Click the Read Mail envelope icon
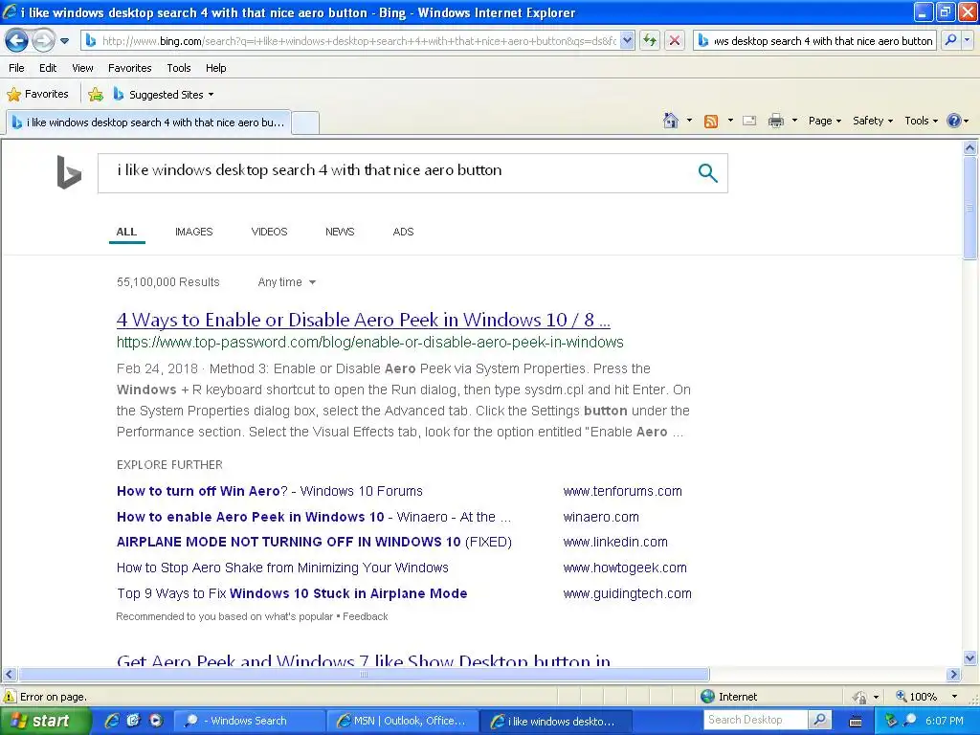The width and height of the screenshot is (980, 735). pyautogui.click(x=749, y=121)
